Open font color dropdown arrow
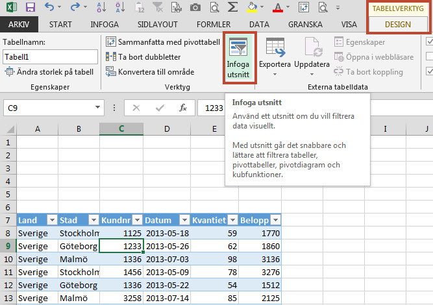This screenshot has height=305, width=433. click(x=288, y=7)
